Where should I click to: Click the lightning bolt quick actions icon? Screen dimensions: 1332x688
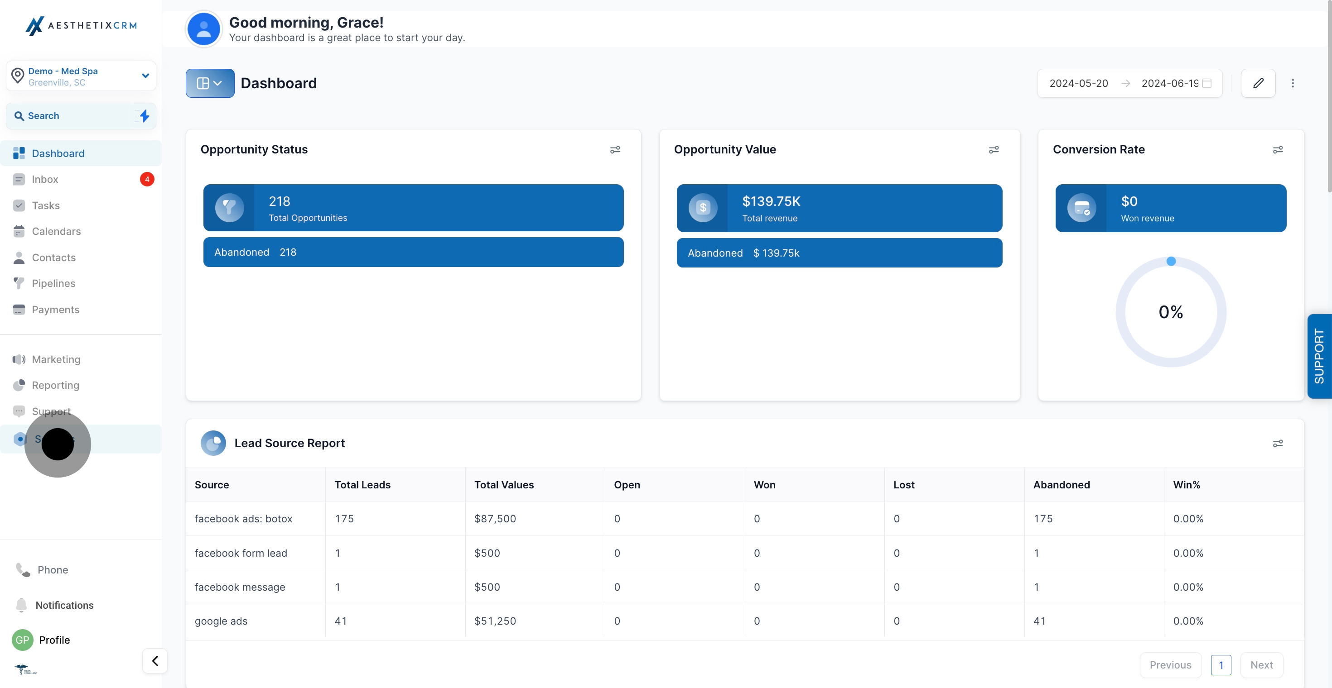point(144,116)
